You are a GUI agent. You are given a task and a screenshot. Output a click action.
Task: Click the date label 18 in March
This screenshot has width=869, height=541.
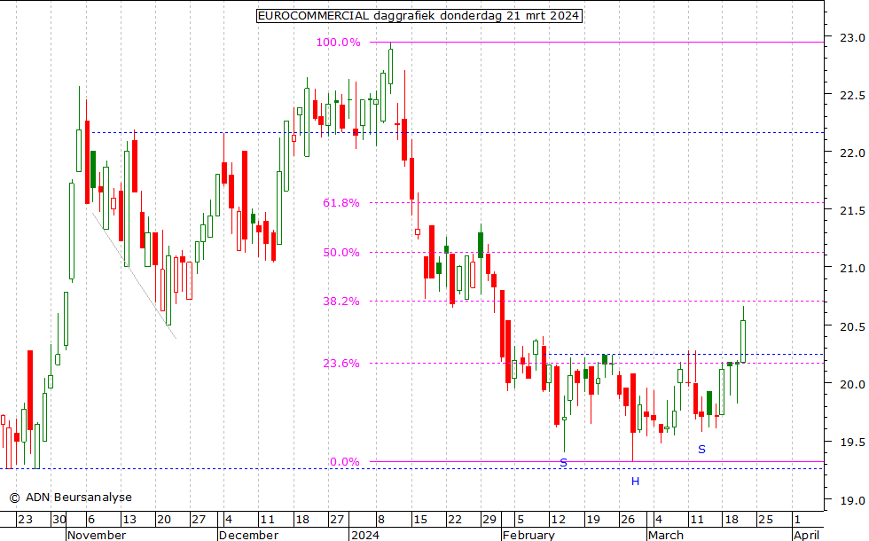[732, 520]
